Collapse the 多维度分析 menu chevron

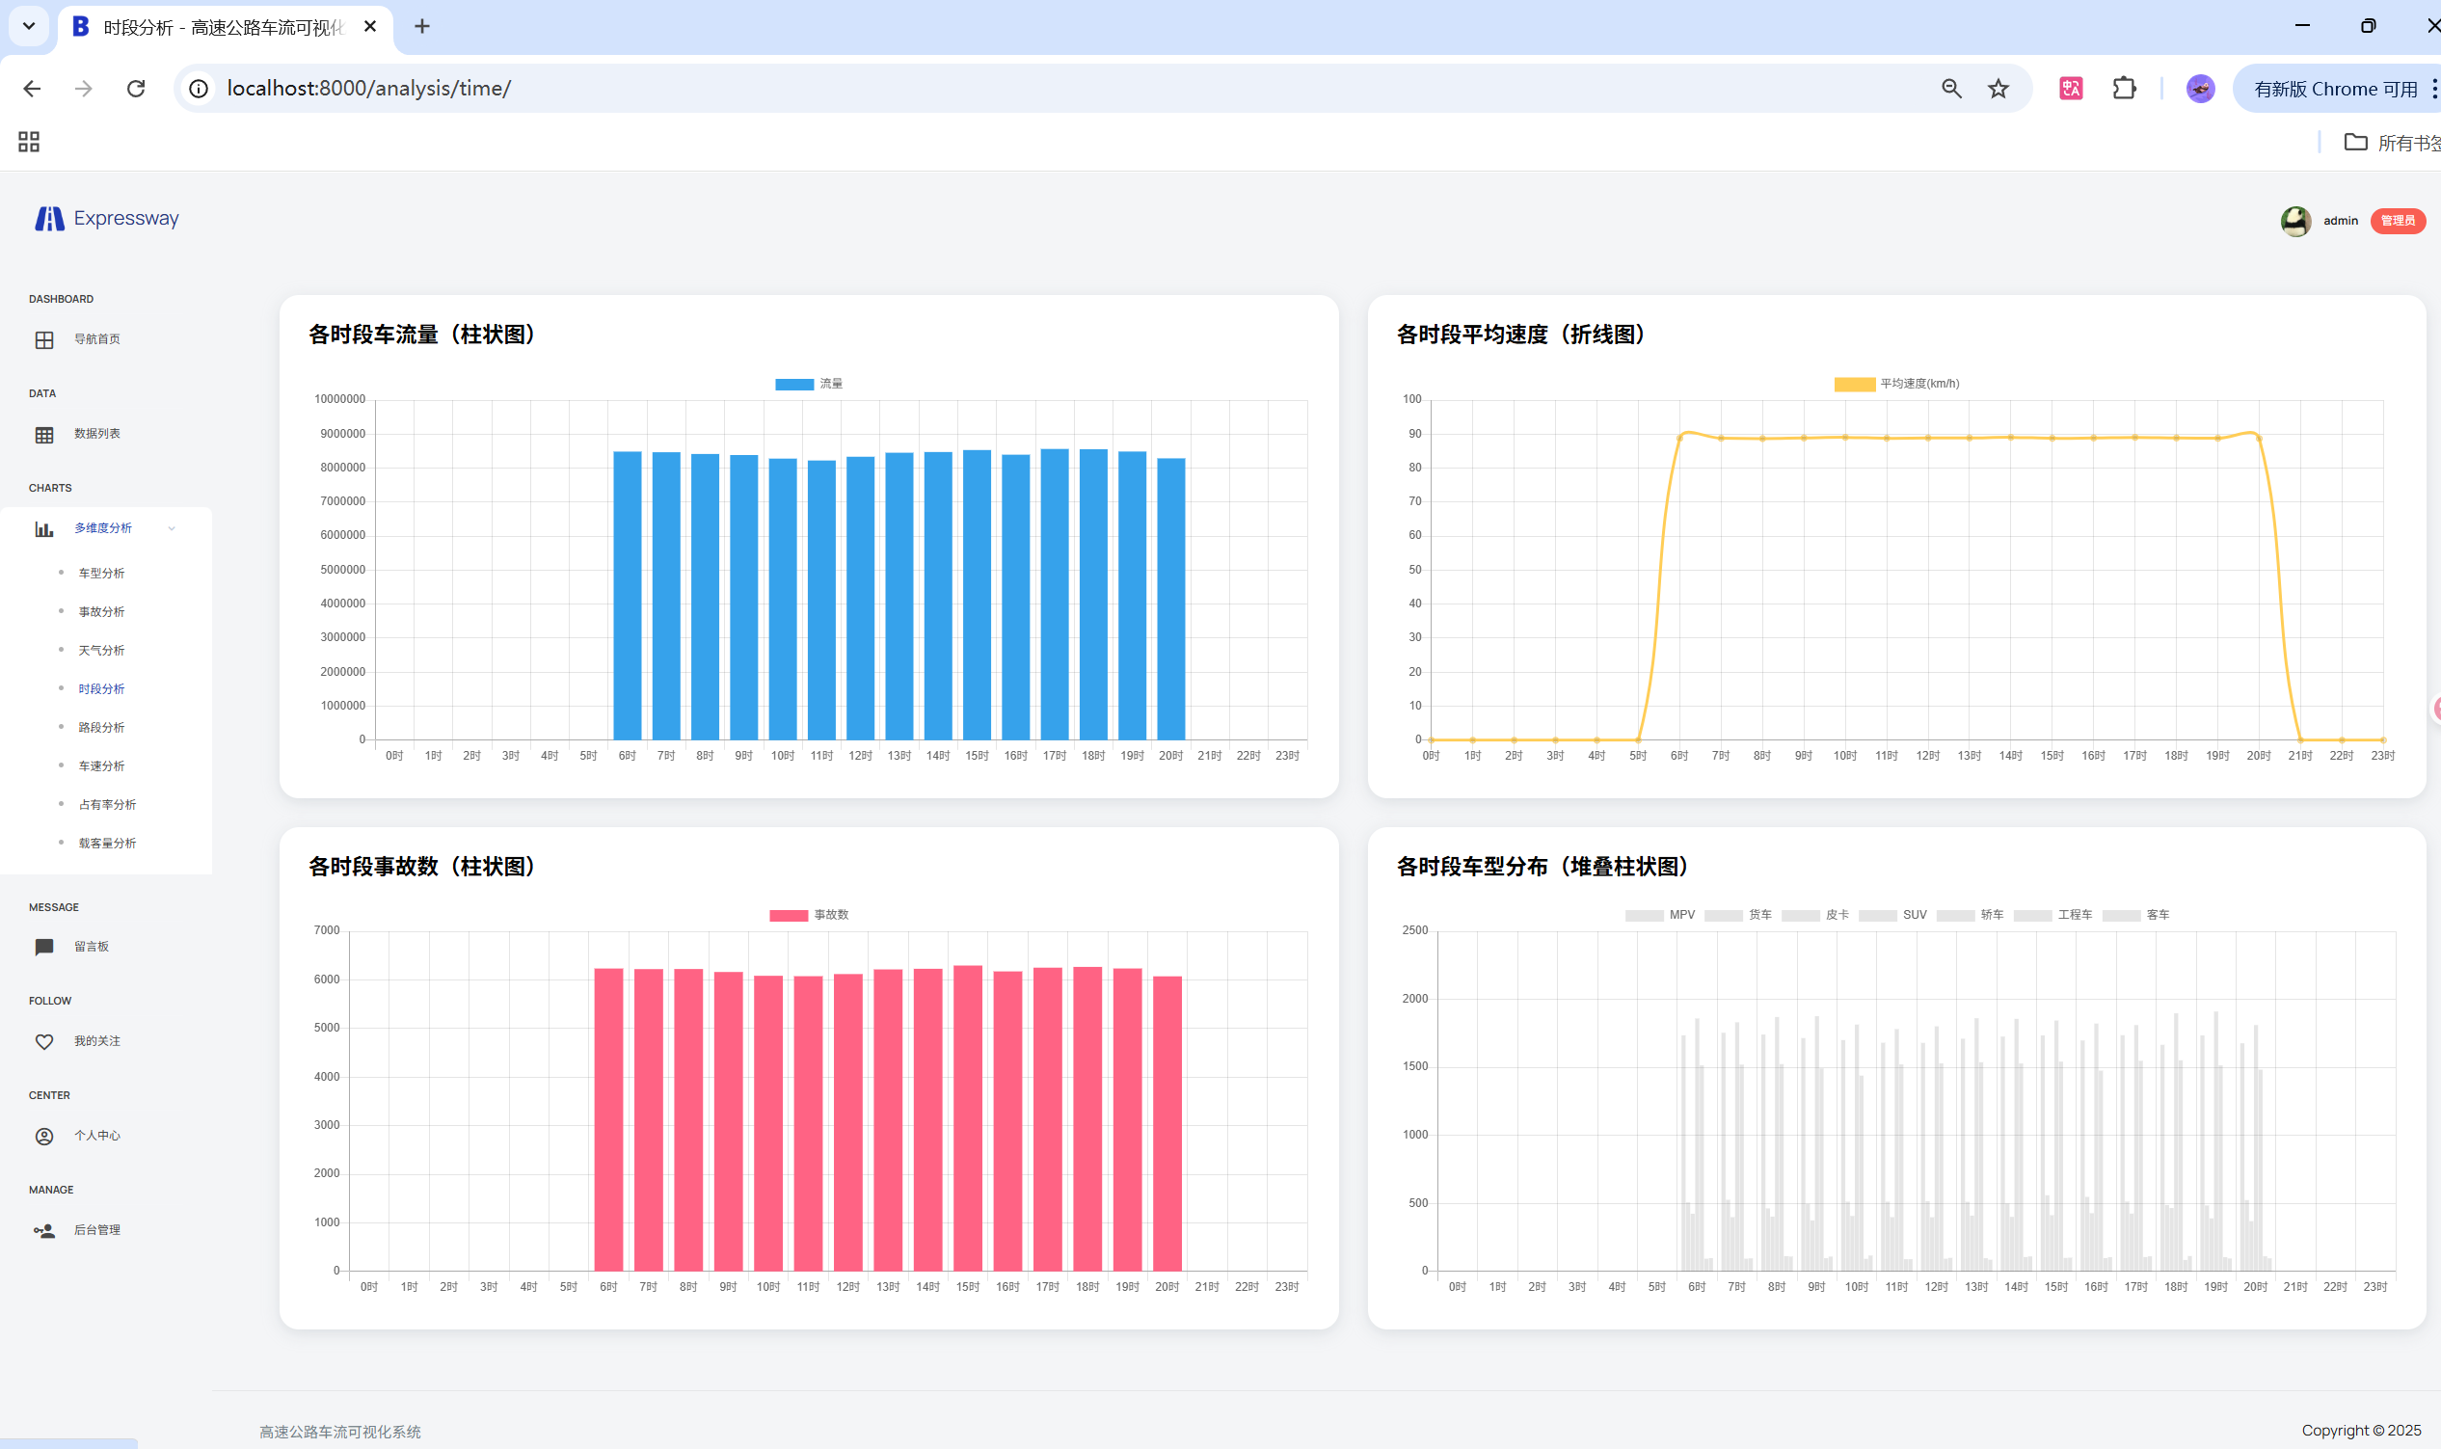point(172,528)
